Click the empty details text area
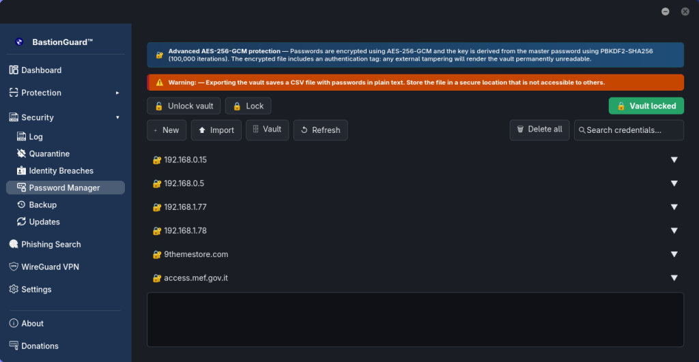The height and width of the screenshot is (362, 699). coord(416,319)
